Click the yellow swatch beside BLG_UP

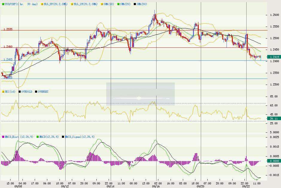tap(42, 4)
